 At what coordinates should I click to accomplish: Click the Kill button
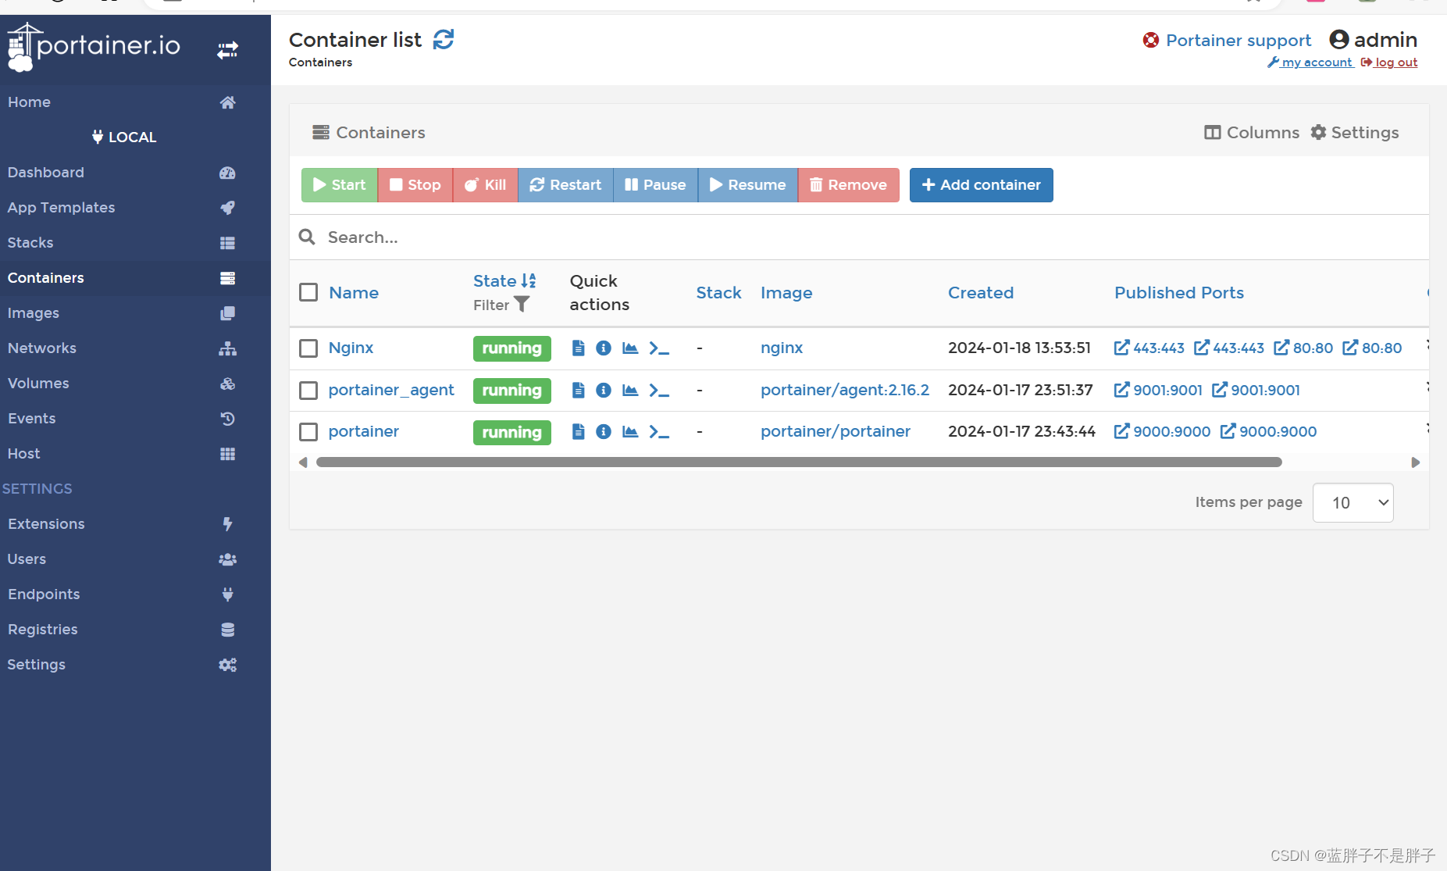(x=486, y=185)
